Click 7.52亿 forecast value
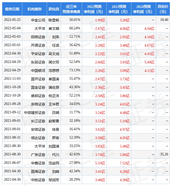 (x=125, y=163)
